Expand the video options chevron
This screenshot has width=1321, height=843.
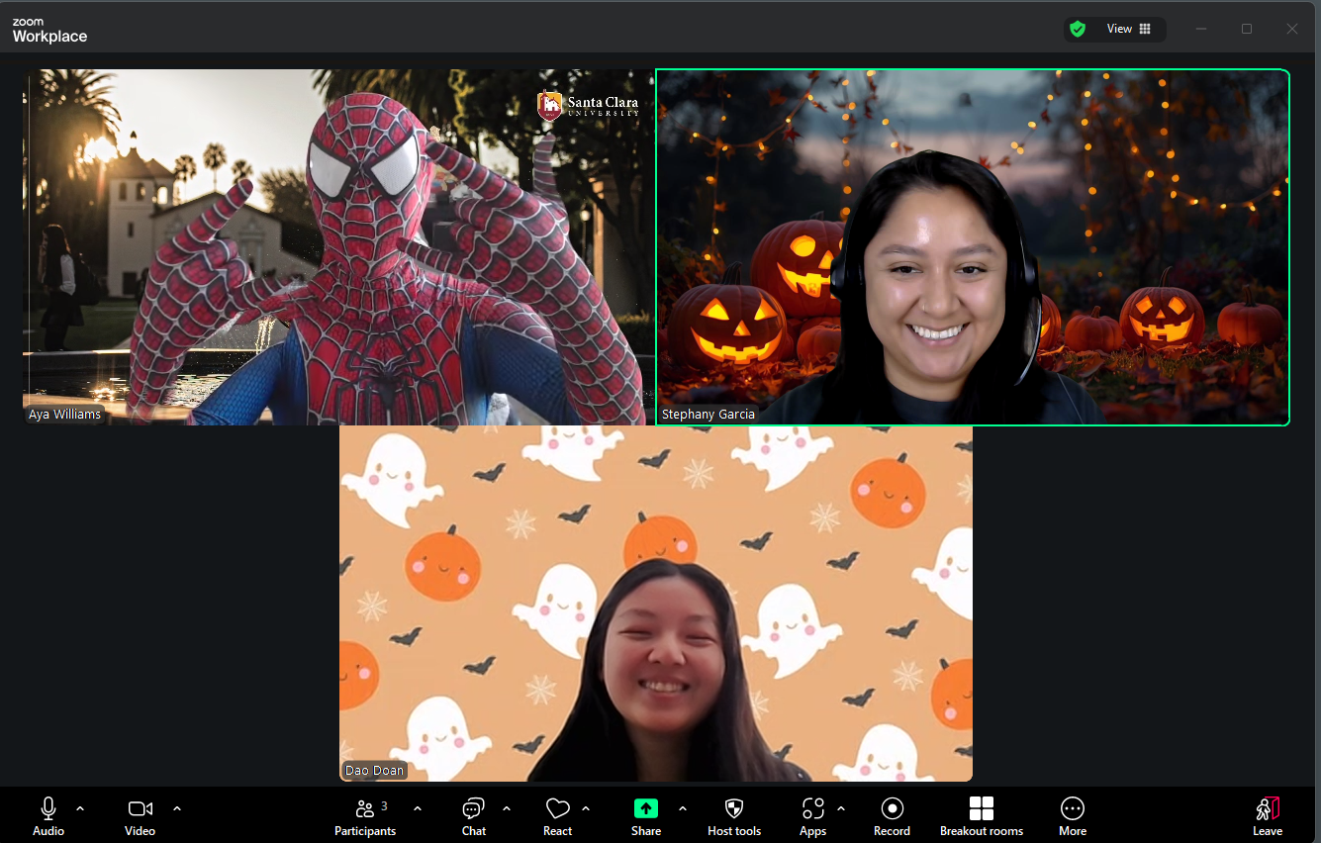tap(176, 807)
